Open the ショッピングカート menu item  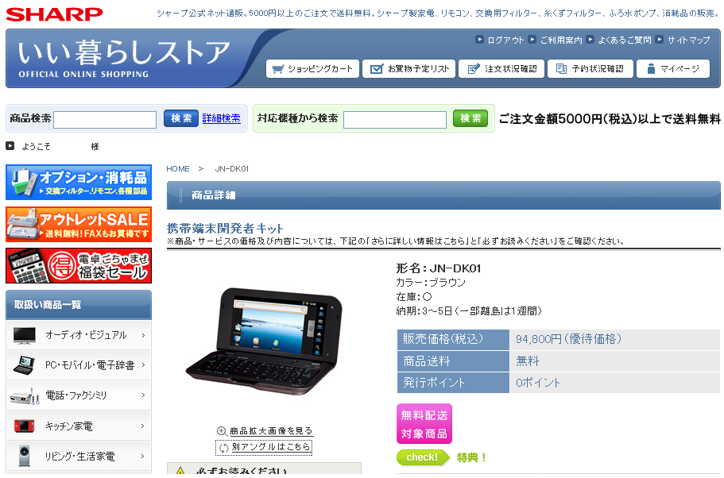pos(312,69)
